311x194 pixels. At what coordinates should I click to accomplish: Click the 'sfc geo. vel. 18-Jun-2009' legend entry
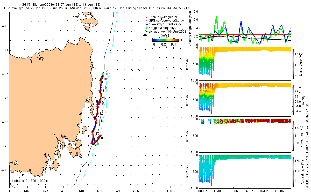[166, 31]
